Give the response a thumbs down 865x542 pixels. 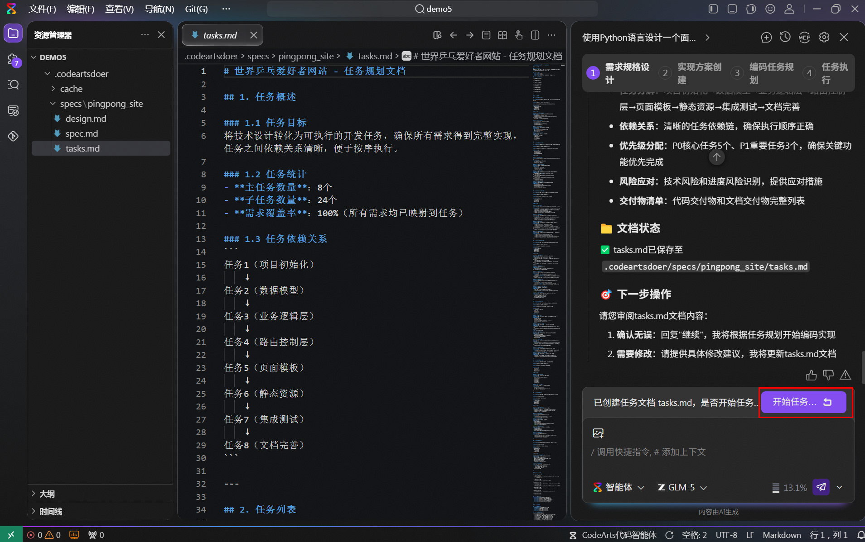tap(828, 375)
